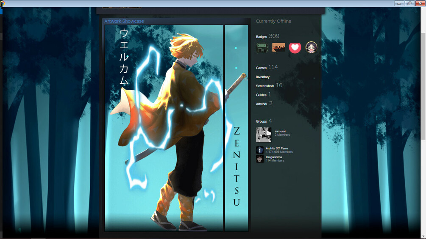This screenshot has width=426, height=239.
Task: Open the anime girl badge icon
Action: (x=311, y=47)
